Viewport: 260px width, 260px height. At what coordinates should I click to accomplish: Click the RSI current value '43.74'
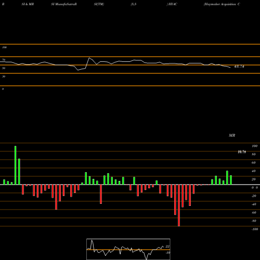[x=239, y=67]
